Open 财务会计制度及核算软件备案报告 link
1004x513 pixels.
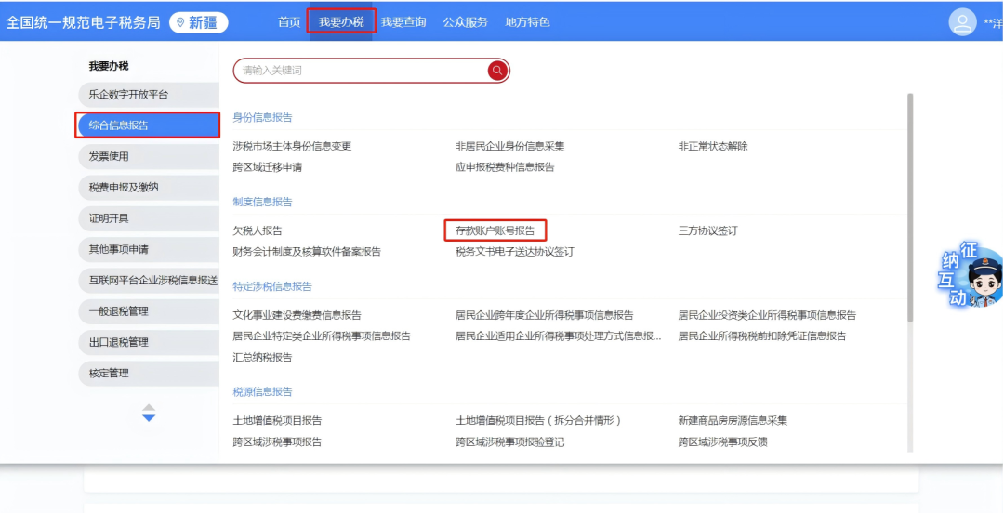(x=307, y=252)
